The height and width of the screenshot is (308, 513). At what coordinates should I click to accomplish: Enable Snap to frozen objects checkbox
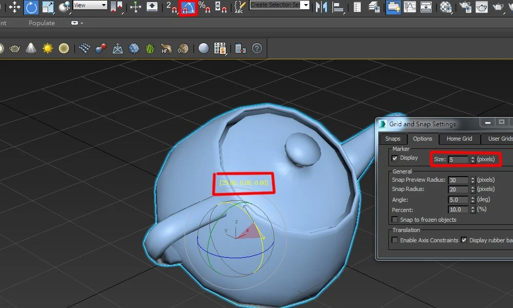click(395, 219)
